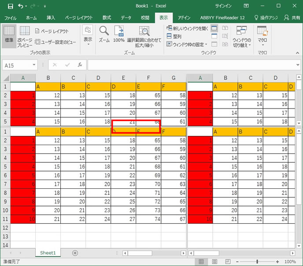Click the zoom out minus button
Screen dimensions: 303x266
(x=237, y=262)
